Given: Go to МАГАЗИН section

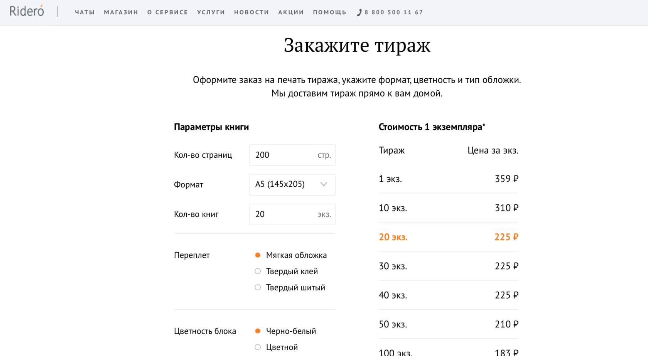Looking at the screenshot, I should point(121,12).
